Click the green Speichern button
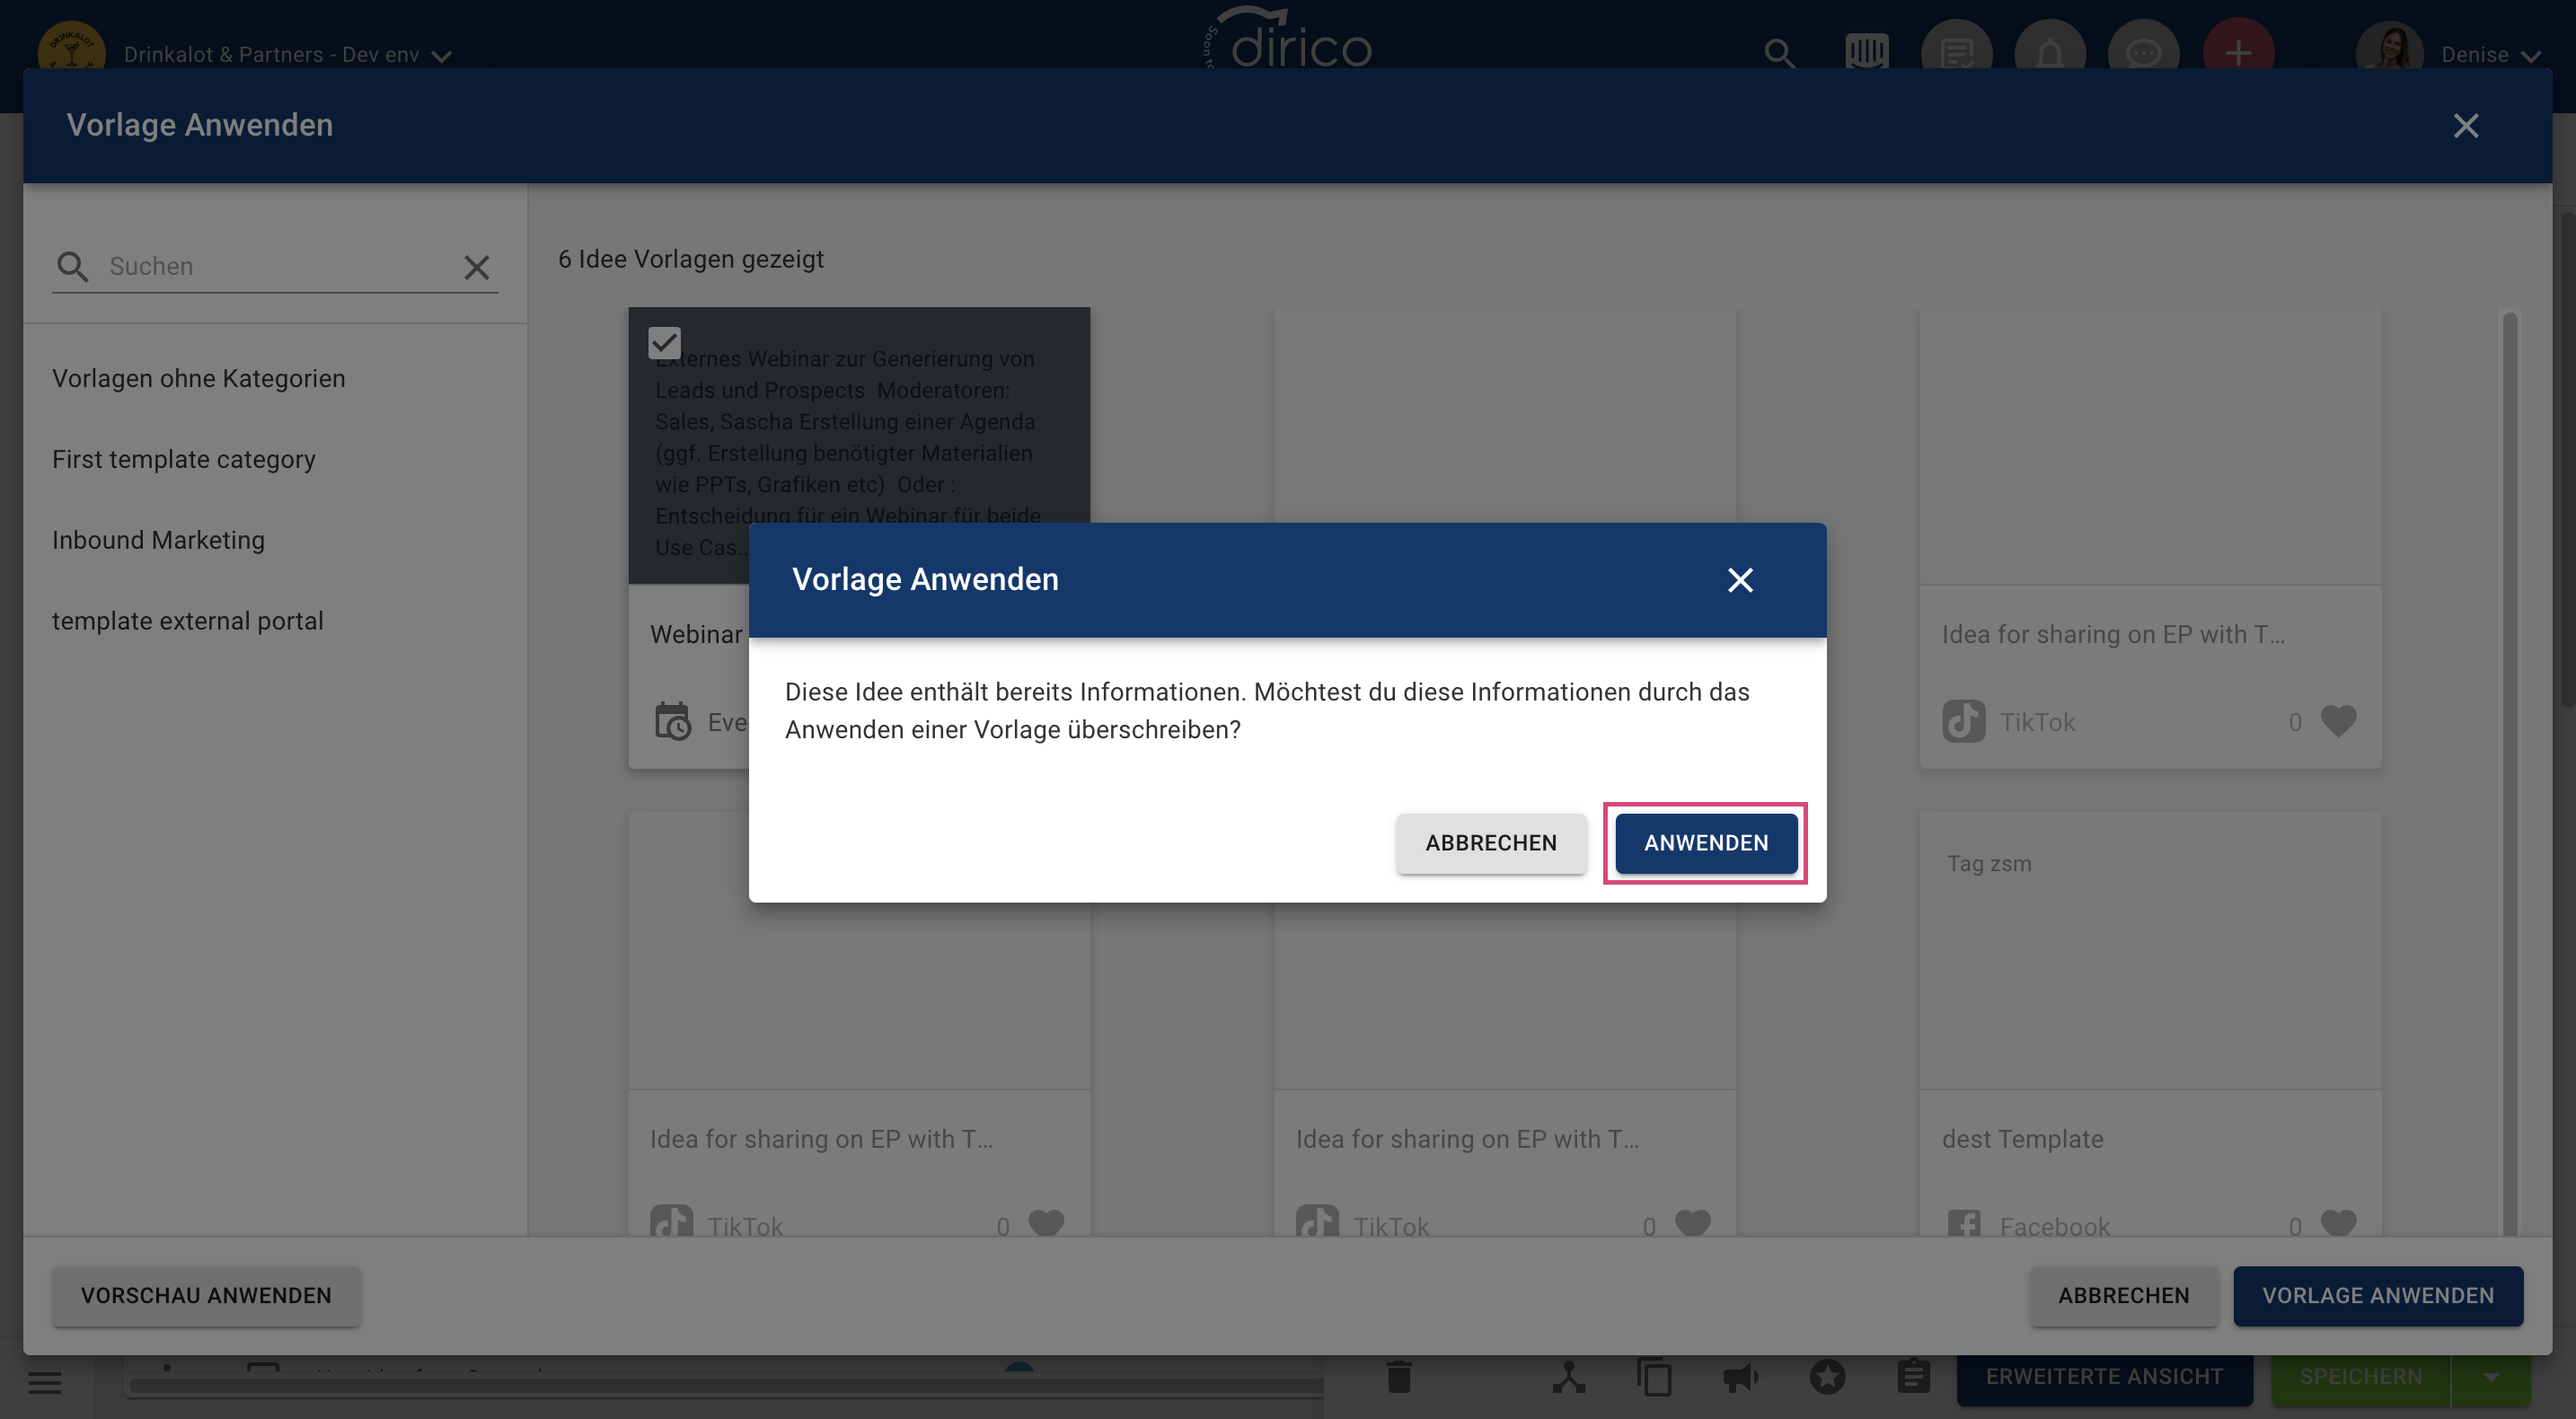 2360,1377
